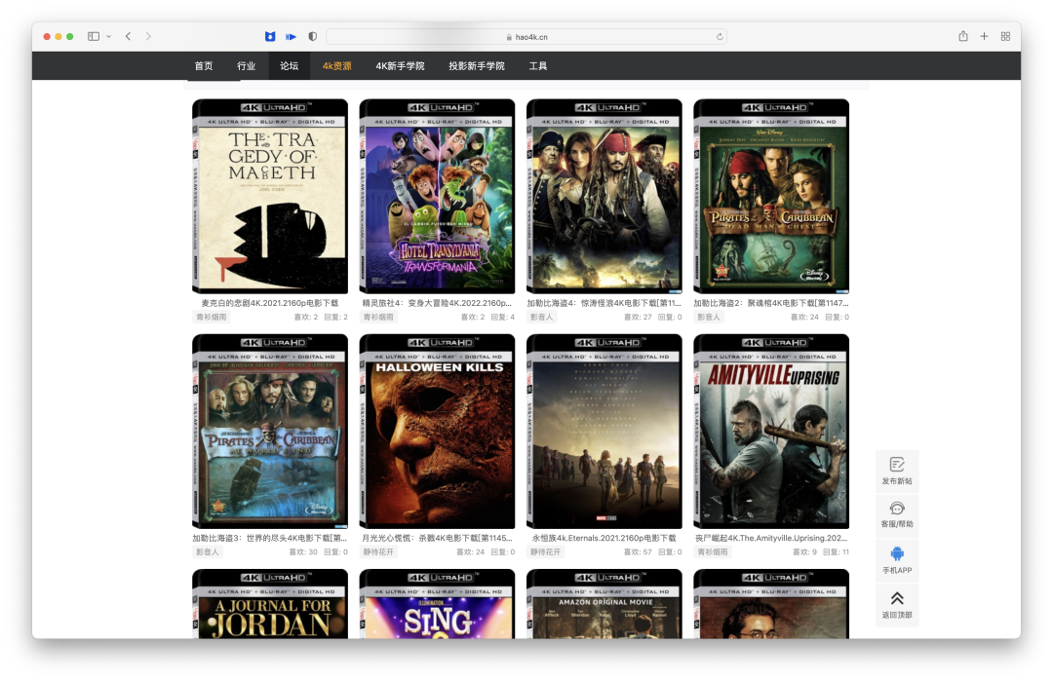
Task: Open the Share icon in the toolbar
Action: [x=963, y=36]
